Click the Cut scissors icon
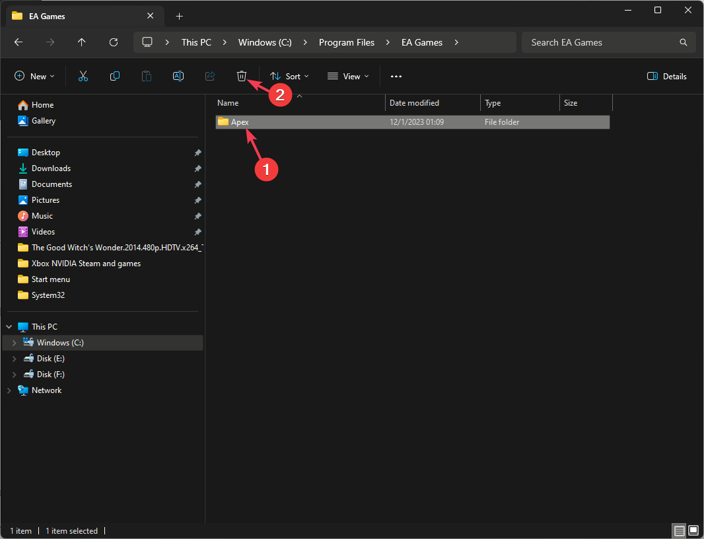Viewport: 704px width, 539px height. (83, 77)
